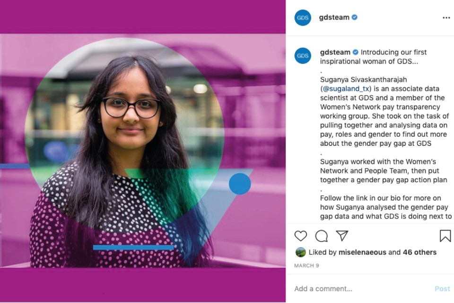Visit the @sugaland_tx profile mention
This screenshot has height=303, width=454.
(346, 89)
